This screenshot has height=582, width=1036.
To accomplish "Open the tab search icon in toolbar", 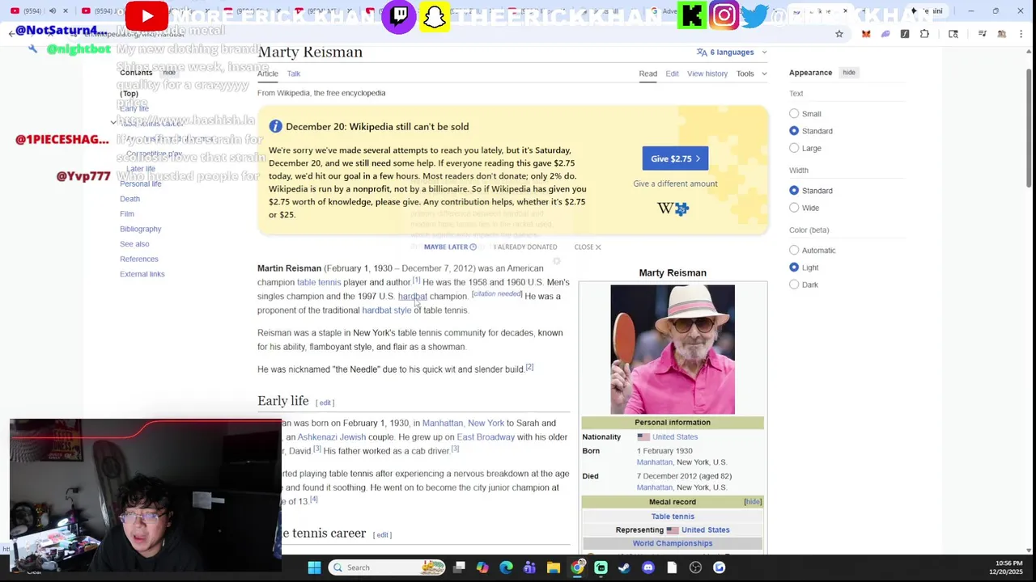I will tap(953, 34).
